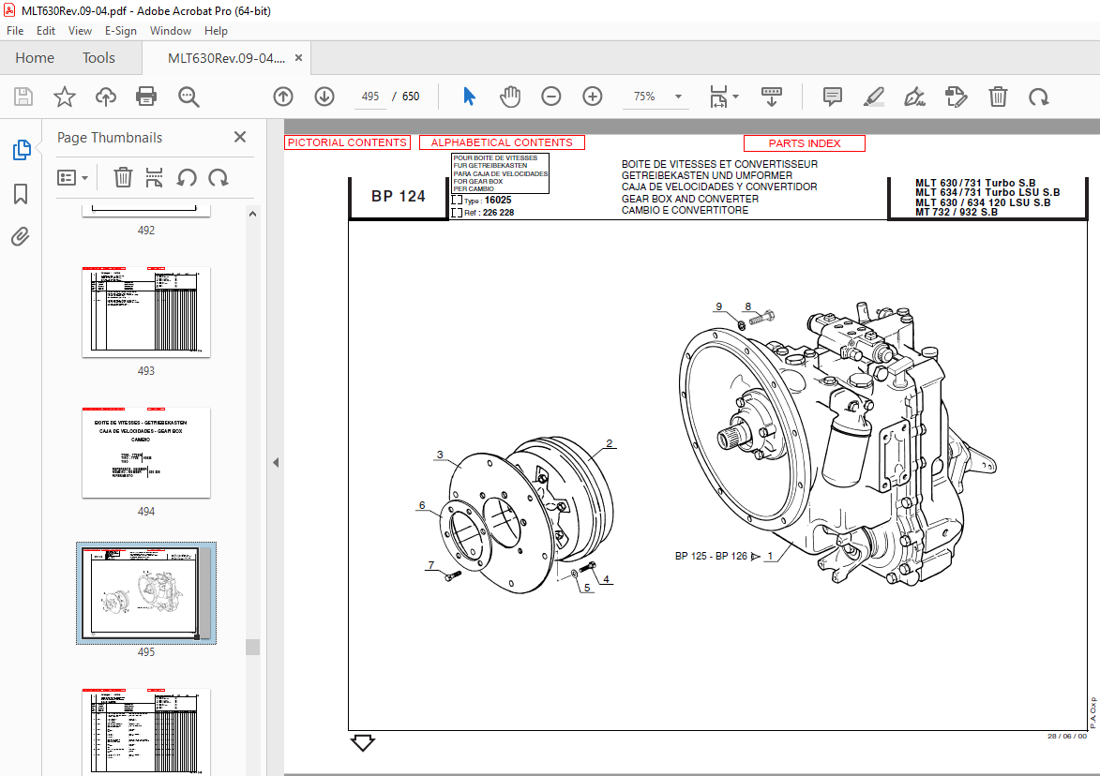
Task: Choose the Selection arrow tool
Action: (x=469, y=97)
